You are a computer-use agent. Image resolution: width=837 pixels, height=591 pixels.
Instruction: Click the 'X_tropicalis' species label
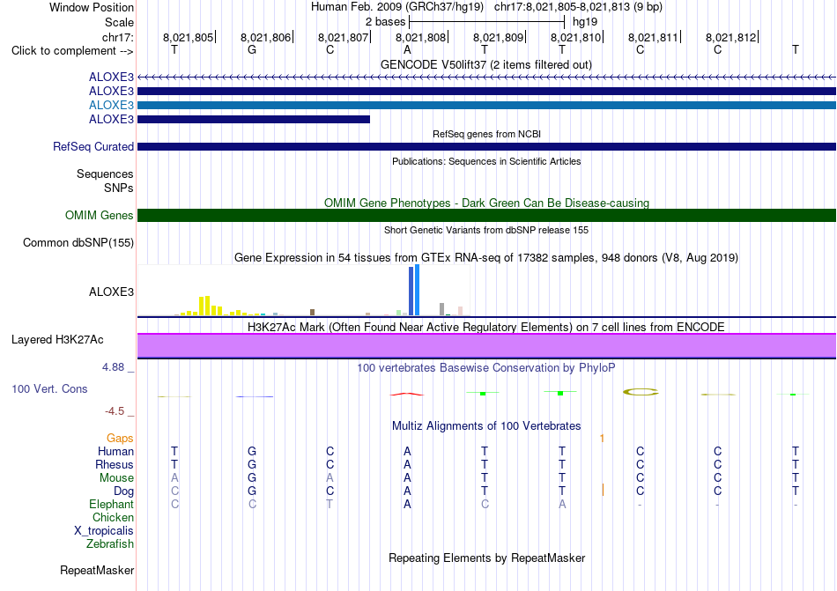pos(104,531)
